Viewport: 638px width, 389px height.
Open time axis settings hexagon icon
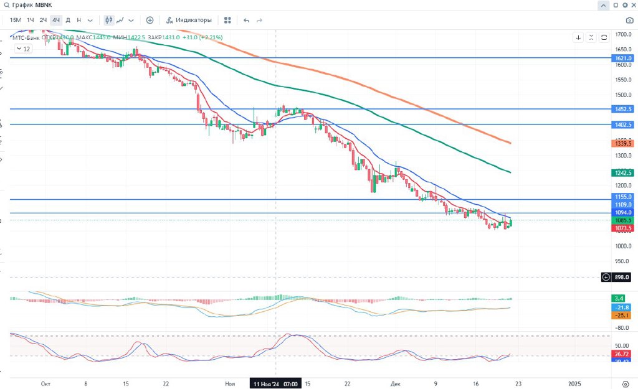(625, 383)
